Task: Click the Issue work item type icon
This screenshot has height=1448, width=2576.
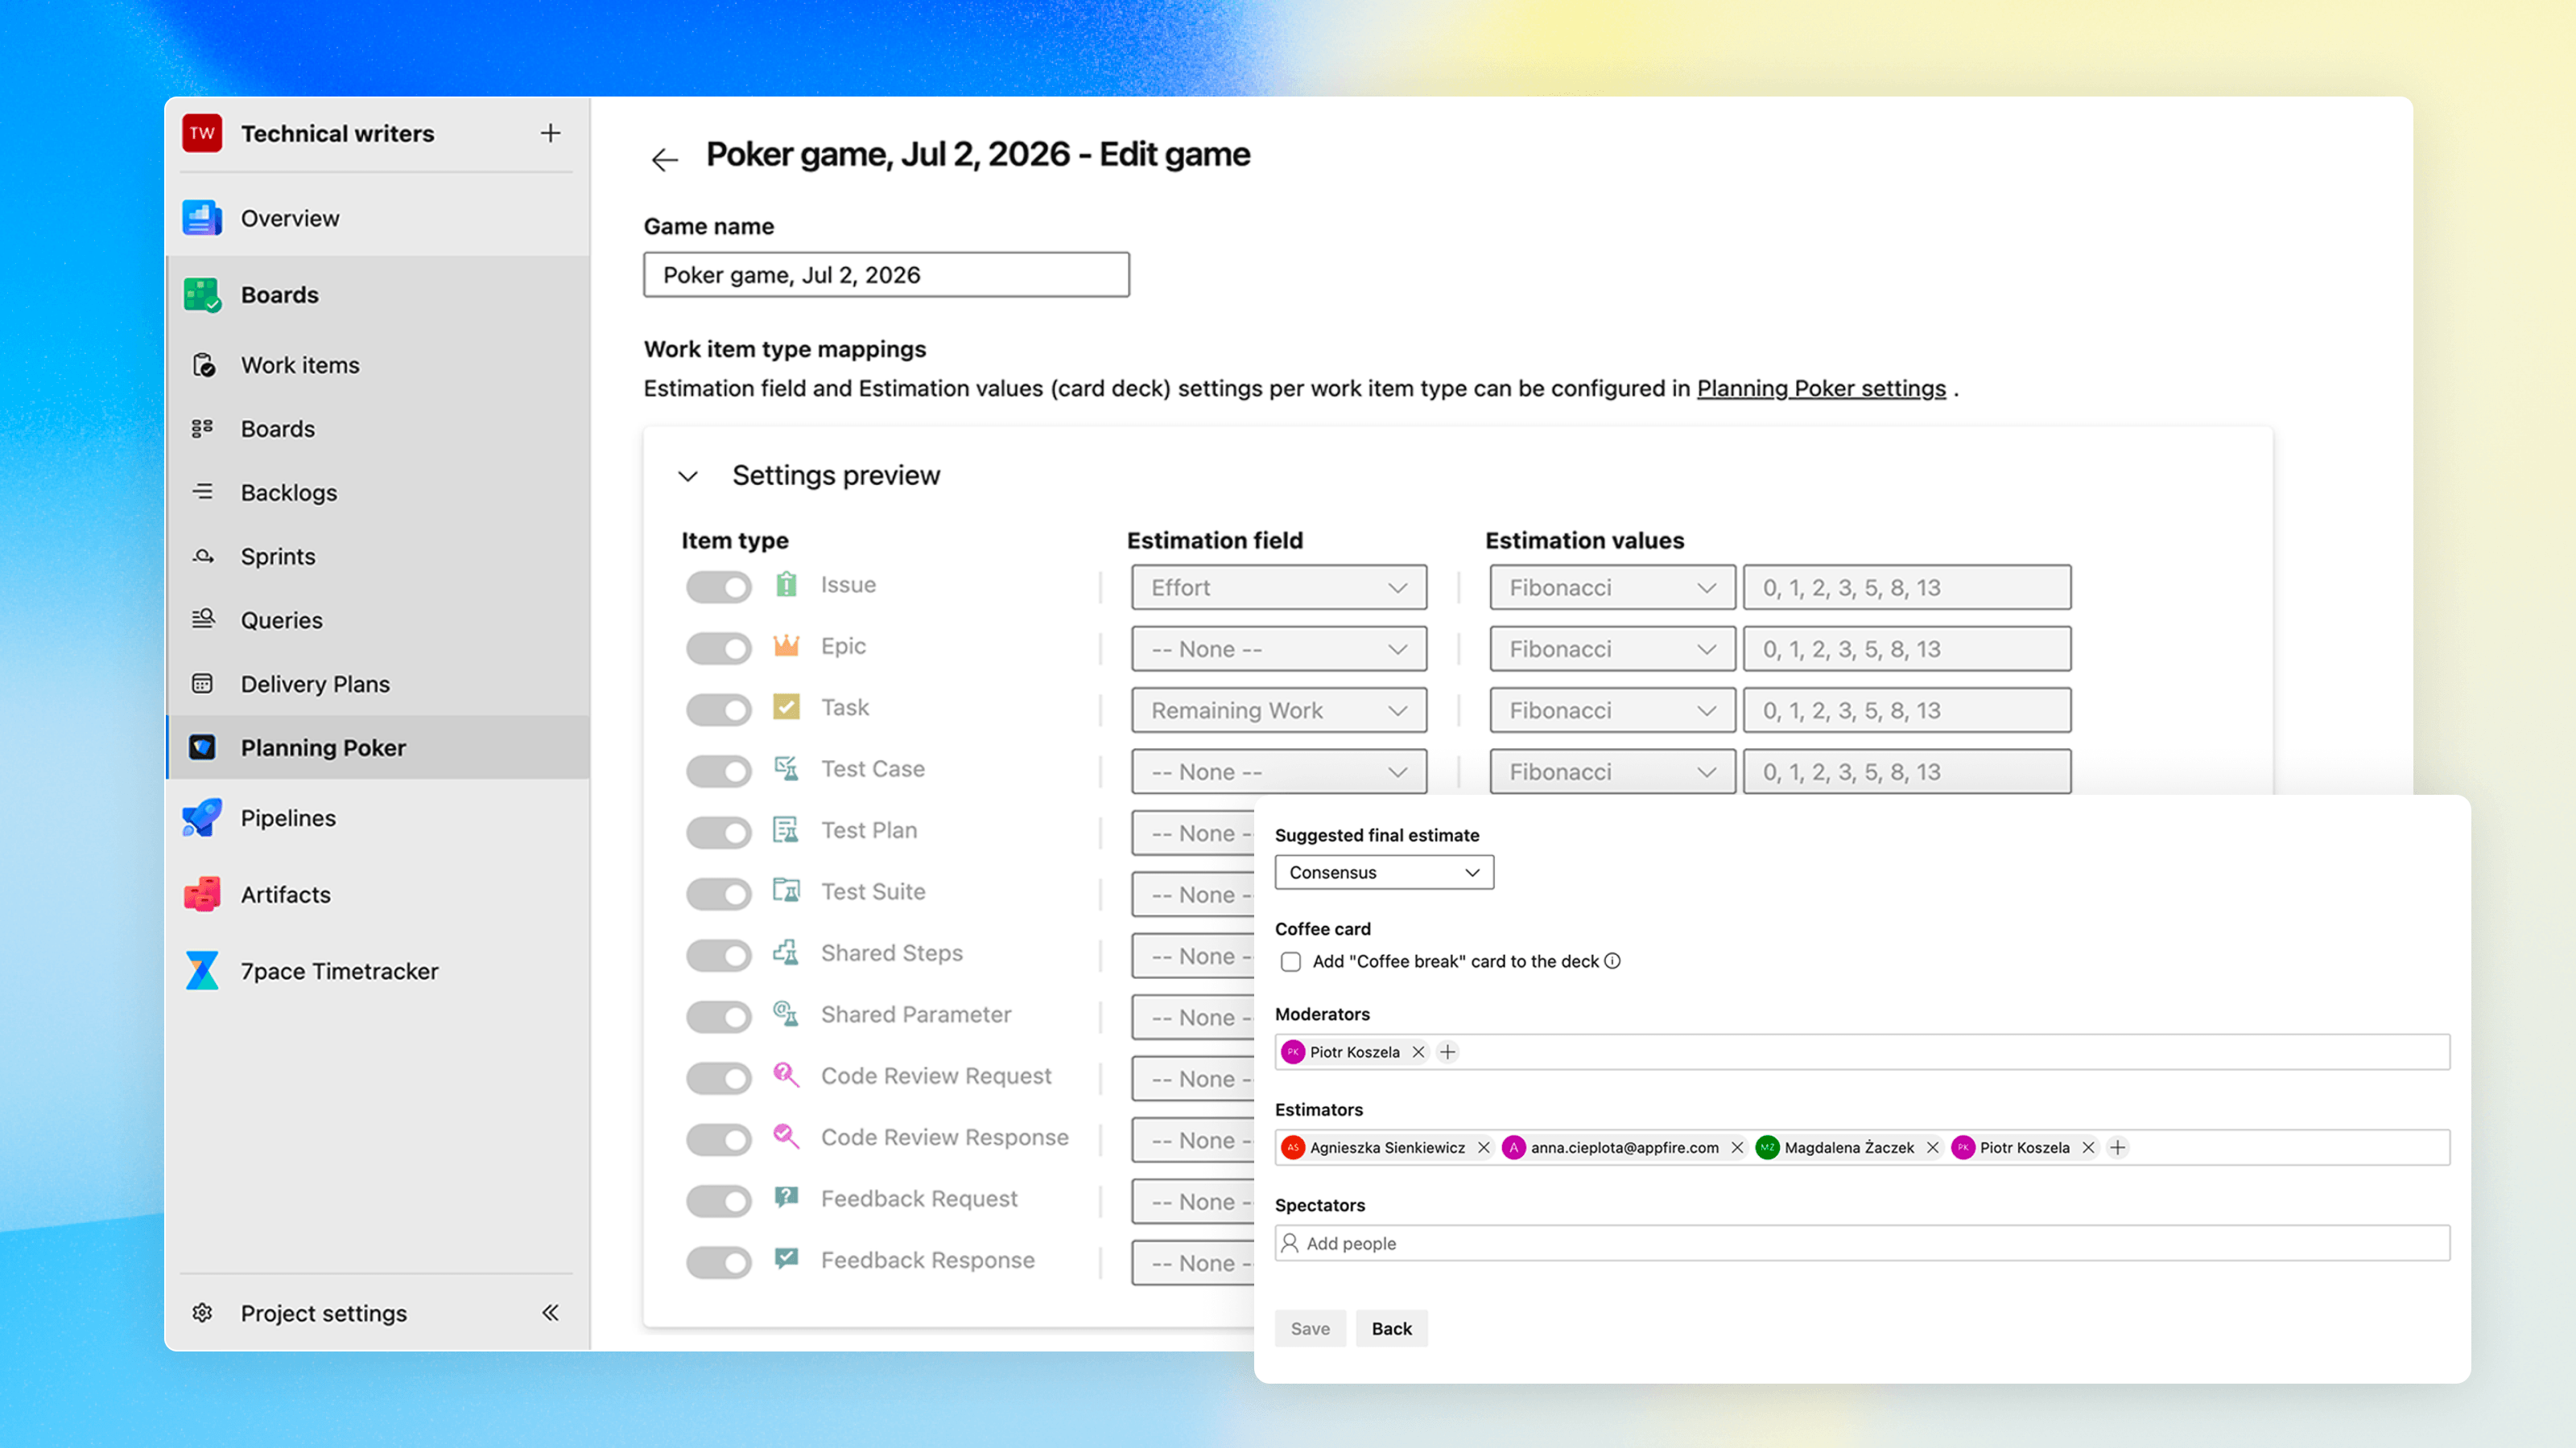Action: (787, 585)
